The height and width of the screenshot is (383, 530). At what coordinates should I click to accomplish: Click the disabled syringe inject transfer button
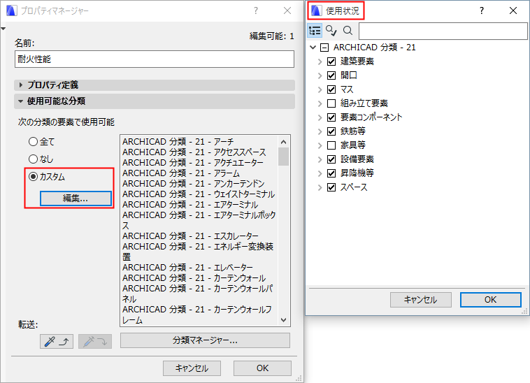(95, 342)
